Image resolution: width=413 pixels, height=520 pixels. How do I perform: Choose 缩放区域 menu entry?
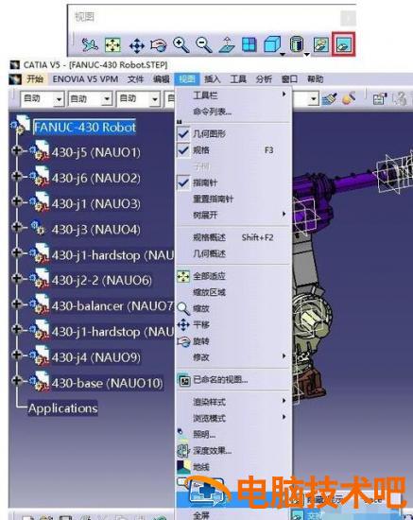tap(233, 292)
